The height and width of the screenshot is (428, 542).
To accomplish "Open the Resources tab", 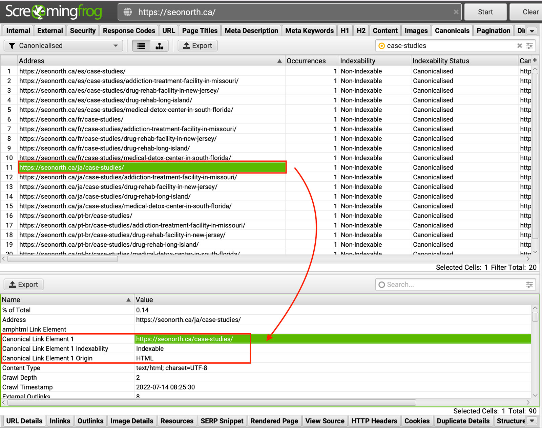I will tap(177, 421).
